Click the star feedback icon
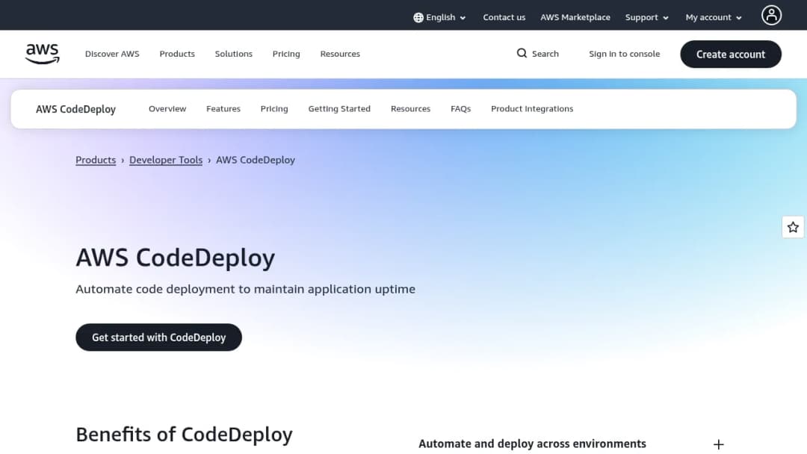 (x=793, y=227)
